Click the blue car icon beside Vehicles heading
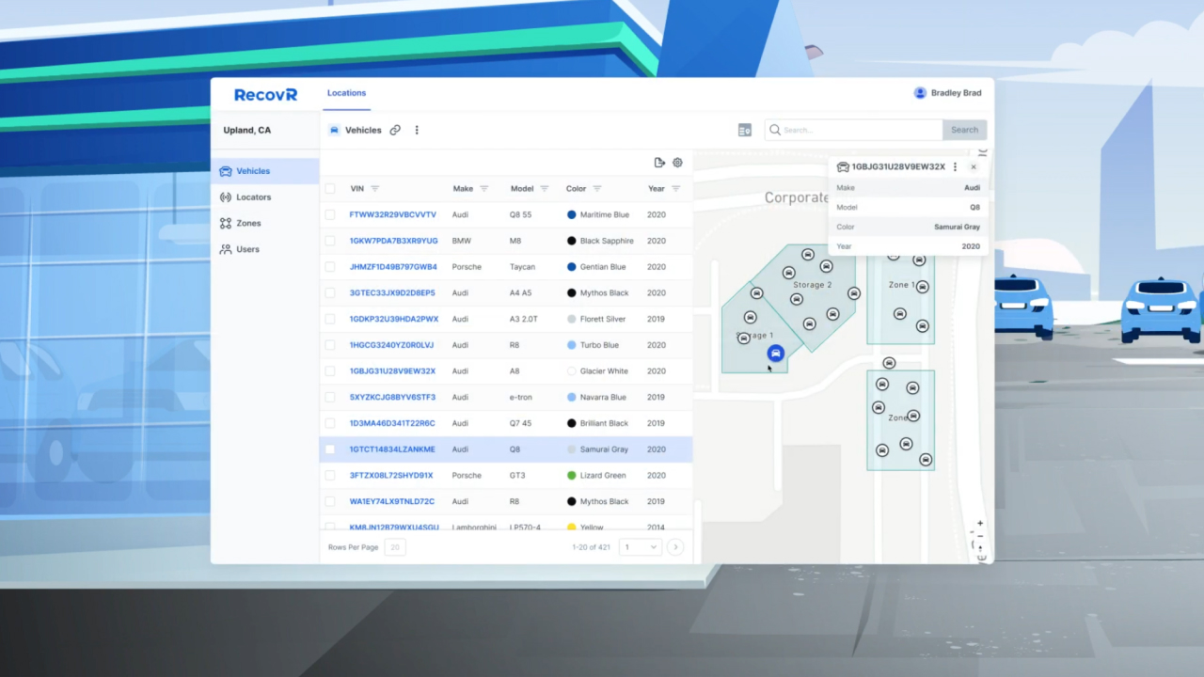The height and width of the screenshot is (677, 1204). (334, 131)
